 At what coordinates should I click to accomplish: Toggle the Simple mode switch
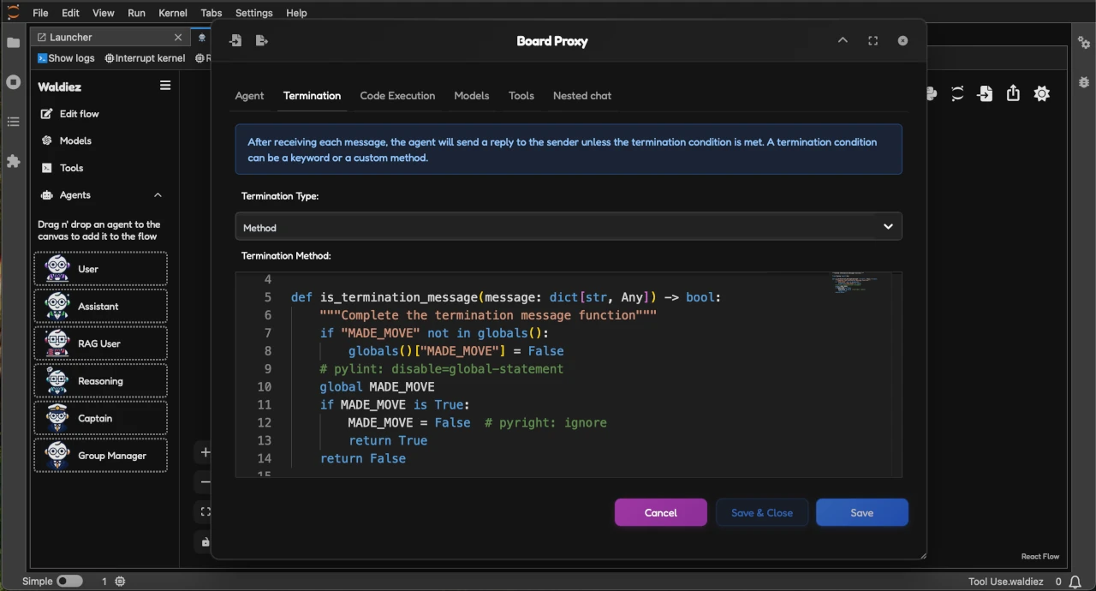pyautogui.click(x=69, y=581)
